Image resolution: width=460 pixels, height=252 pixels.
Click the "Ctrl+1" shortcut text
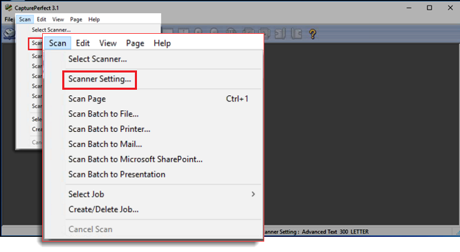tap(237, 99)
